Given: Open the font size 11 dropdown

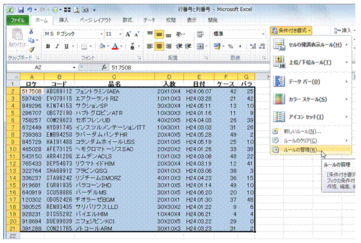Looking at the screenshot, I should tap(120, 34).
